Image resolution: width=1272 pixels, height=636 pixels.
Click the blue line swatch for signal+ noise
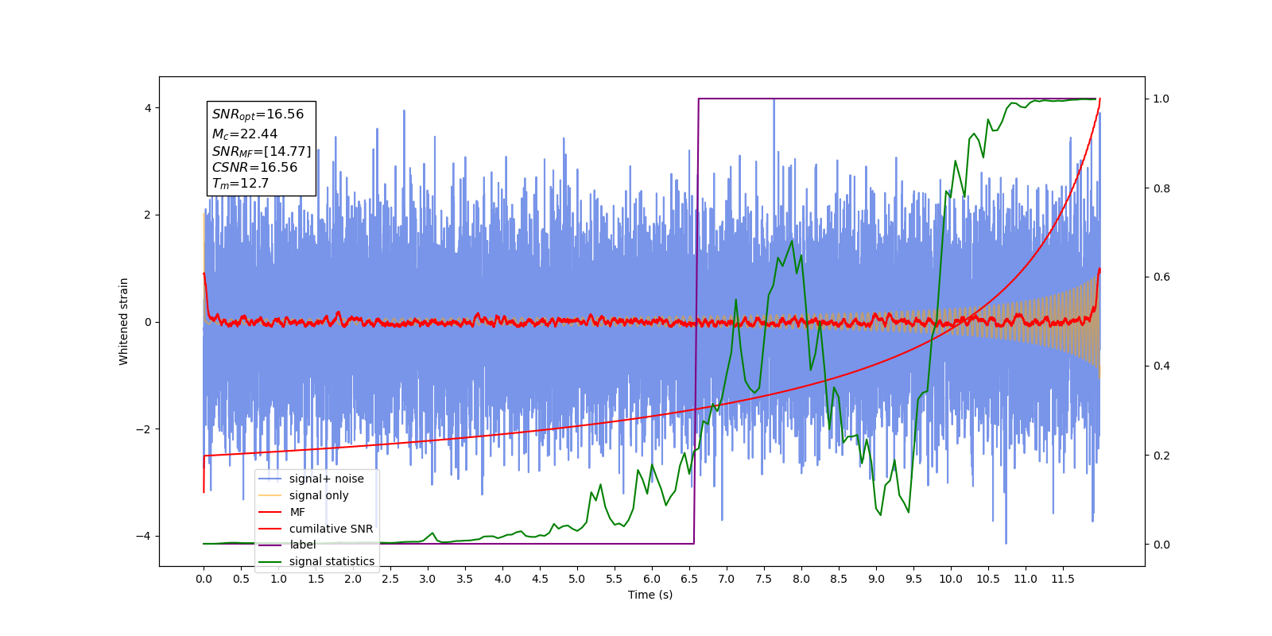[x=270, y=479]
